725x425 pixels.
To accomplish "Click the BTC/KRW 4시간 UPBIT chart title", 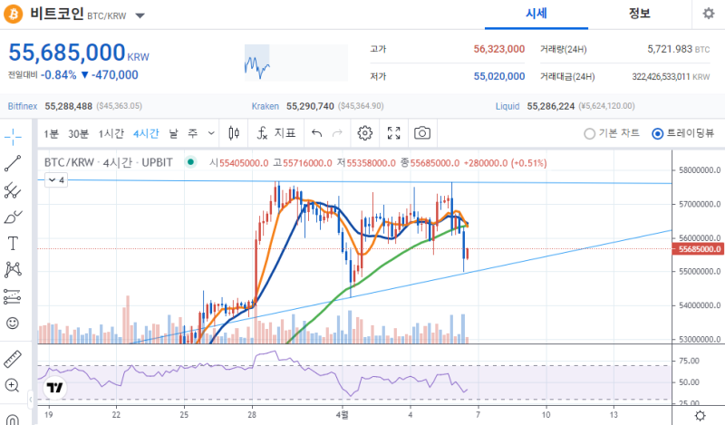I will (x=108, y=163).
